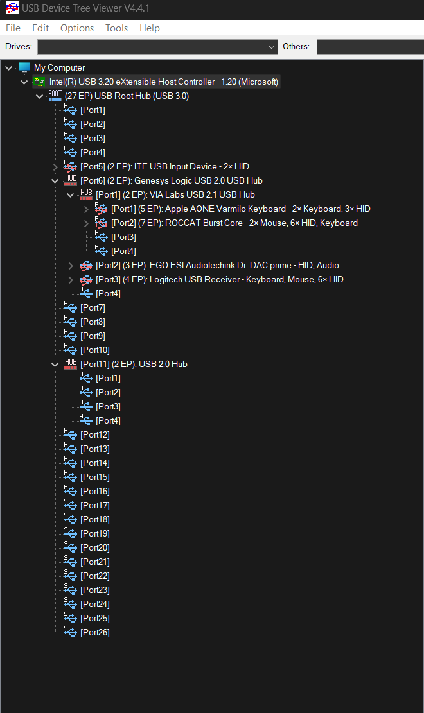Click the Port11 USB 2.0 HUB icon
Image resolution: width=424 pixels, height=713 pixels.
[x=71, y=364]
